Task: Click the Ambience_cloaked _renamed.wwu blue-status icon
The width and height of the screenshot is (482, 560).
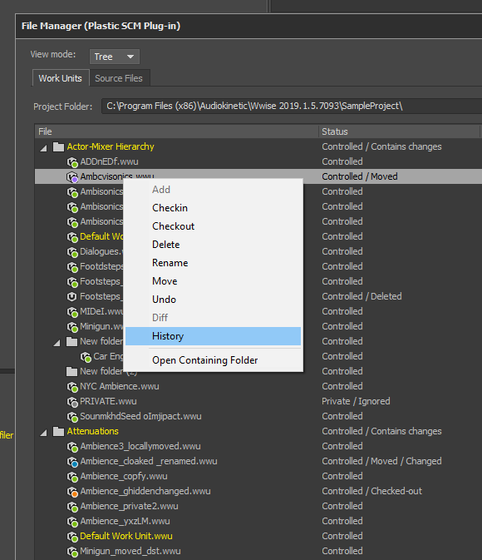Action: click(x=72, y=462)
